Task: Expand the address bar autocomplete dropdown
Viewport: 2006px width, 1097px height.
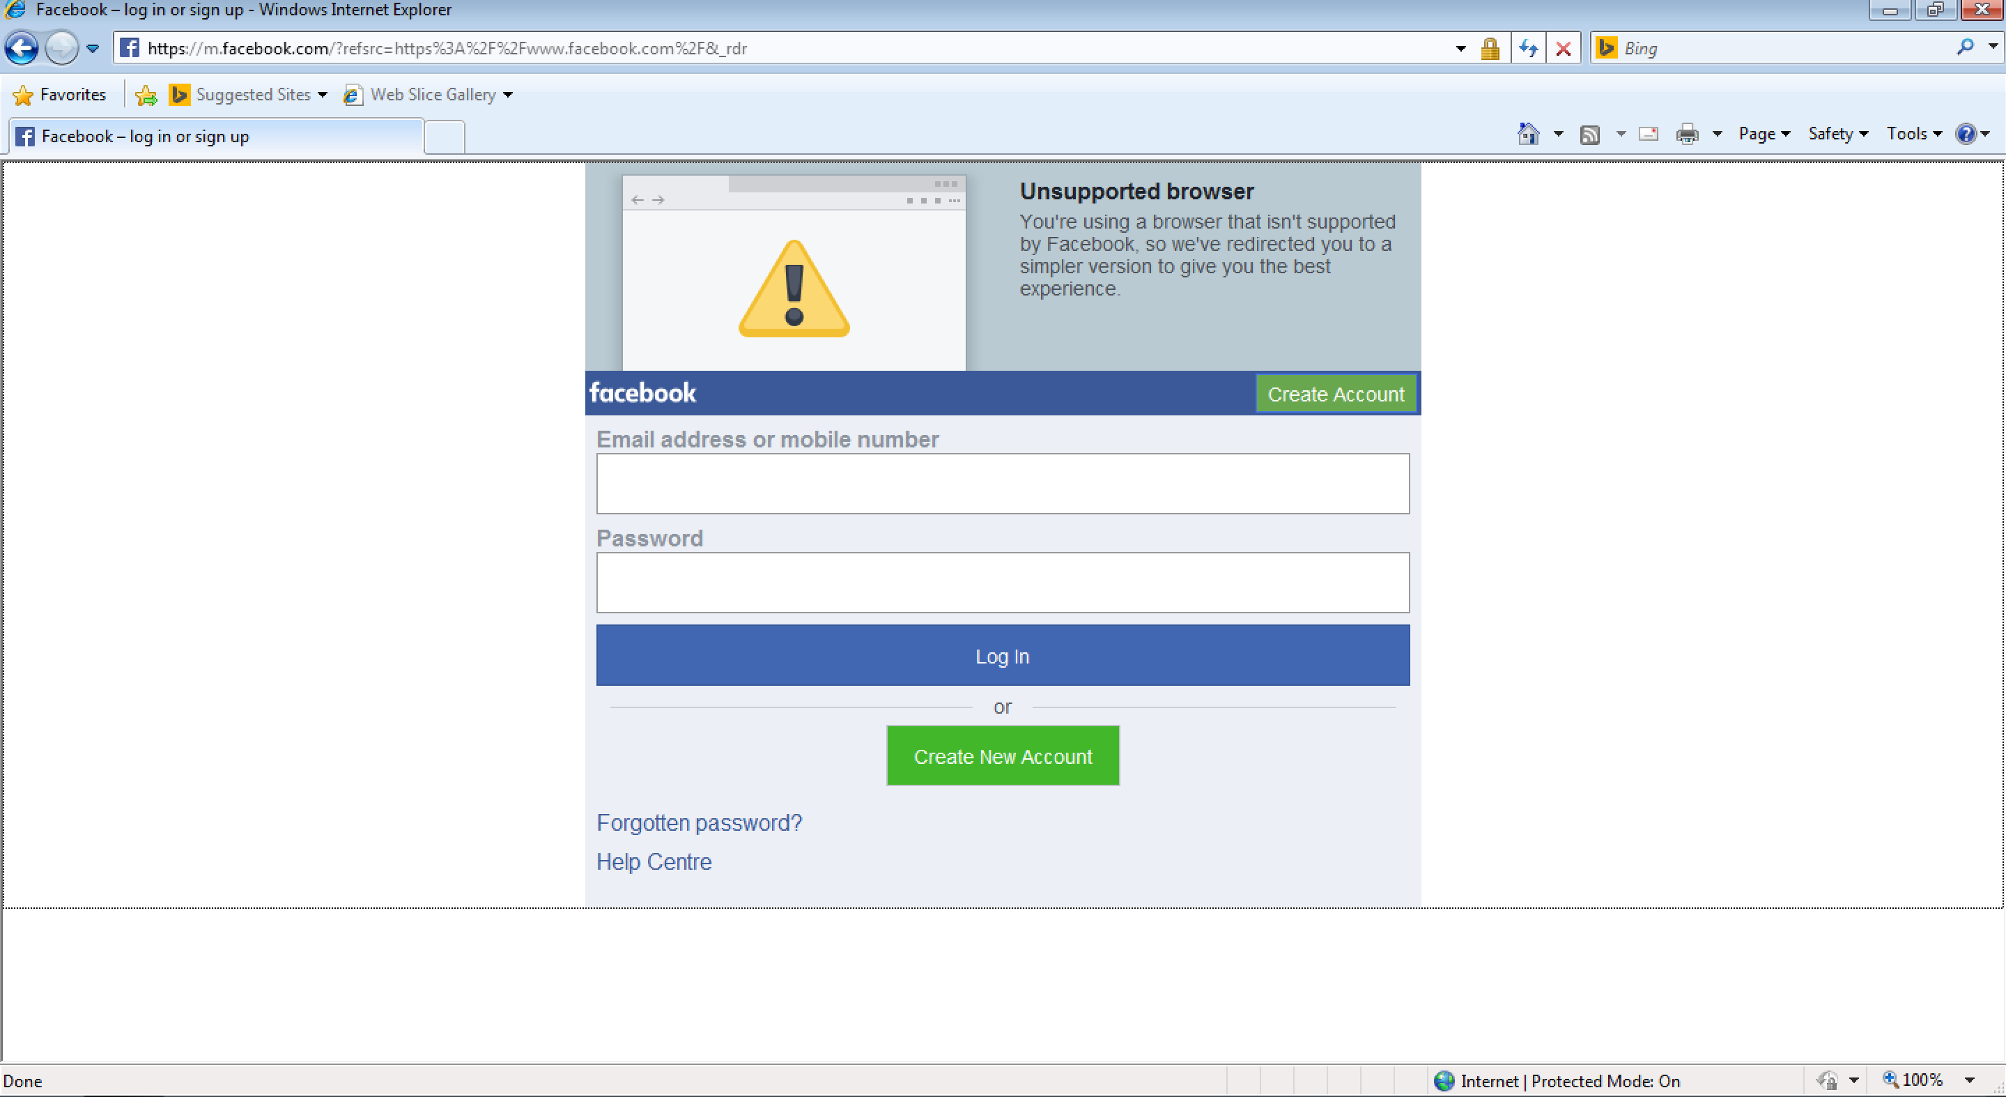Action: point(1461,48)
